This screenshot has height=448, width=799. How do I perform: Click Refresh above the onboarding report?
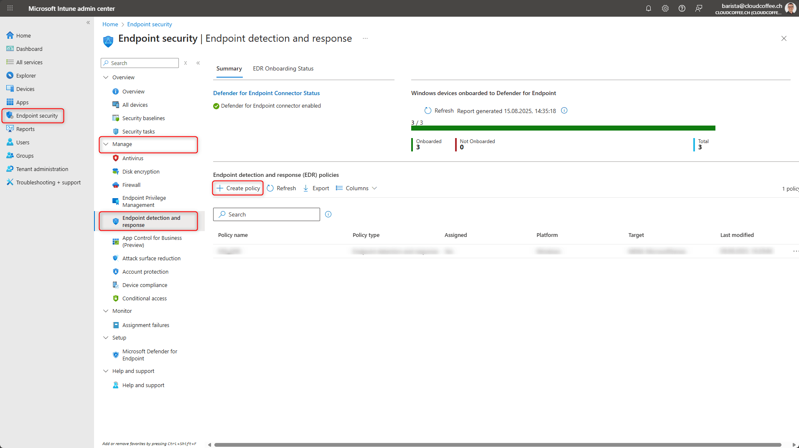click(439, 111)
